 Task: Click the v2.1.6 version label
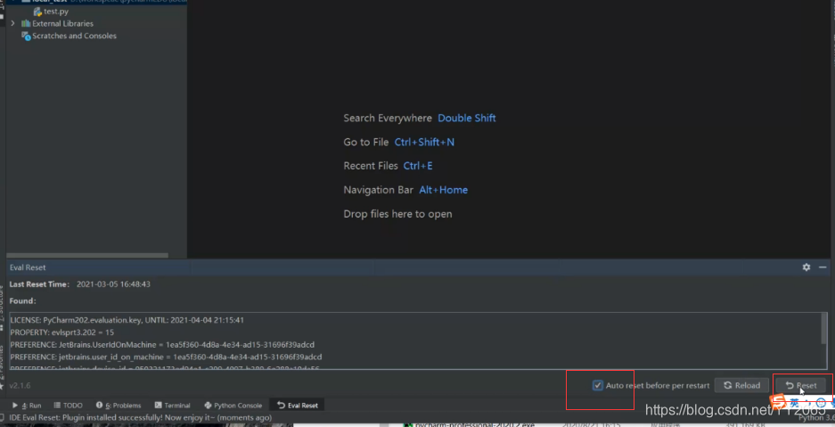click(x=20, y=385)
